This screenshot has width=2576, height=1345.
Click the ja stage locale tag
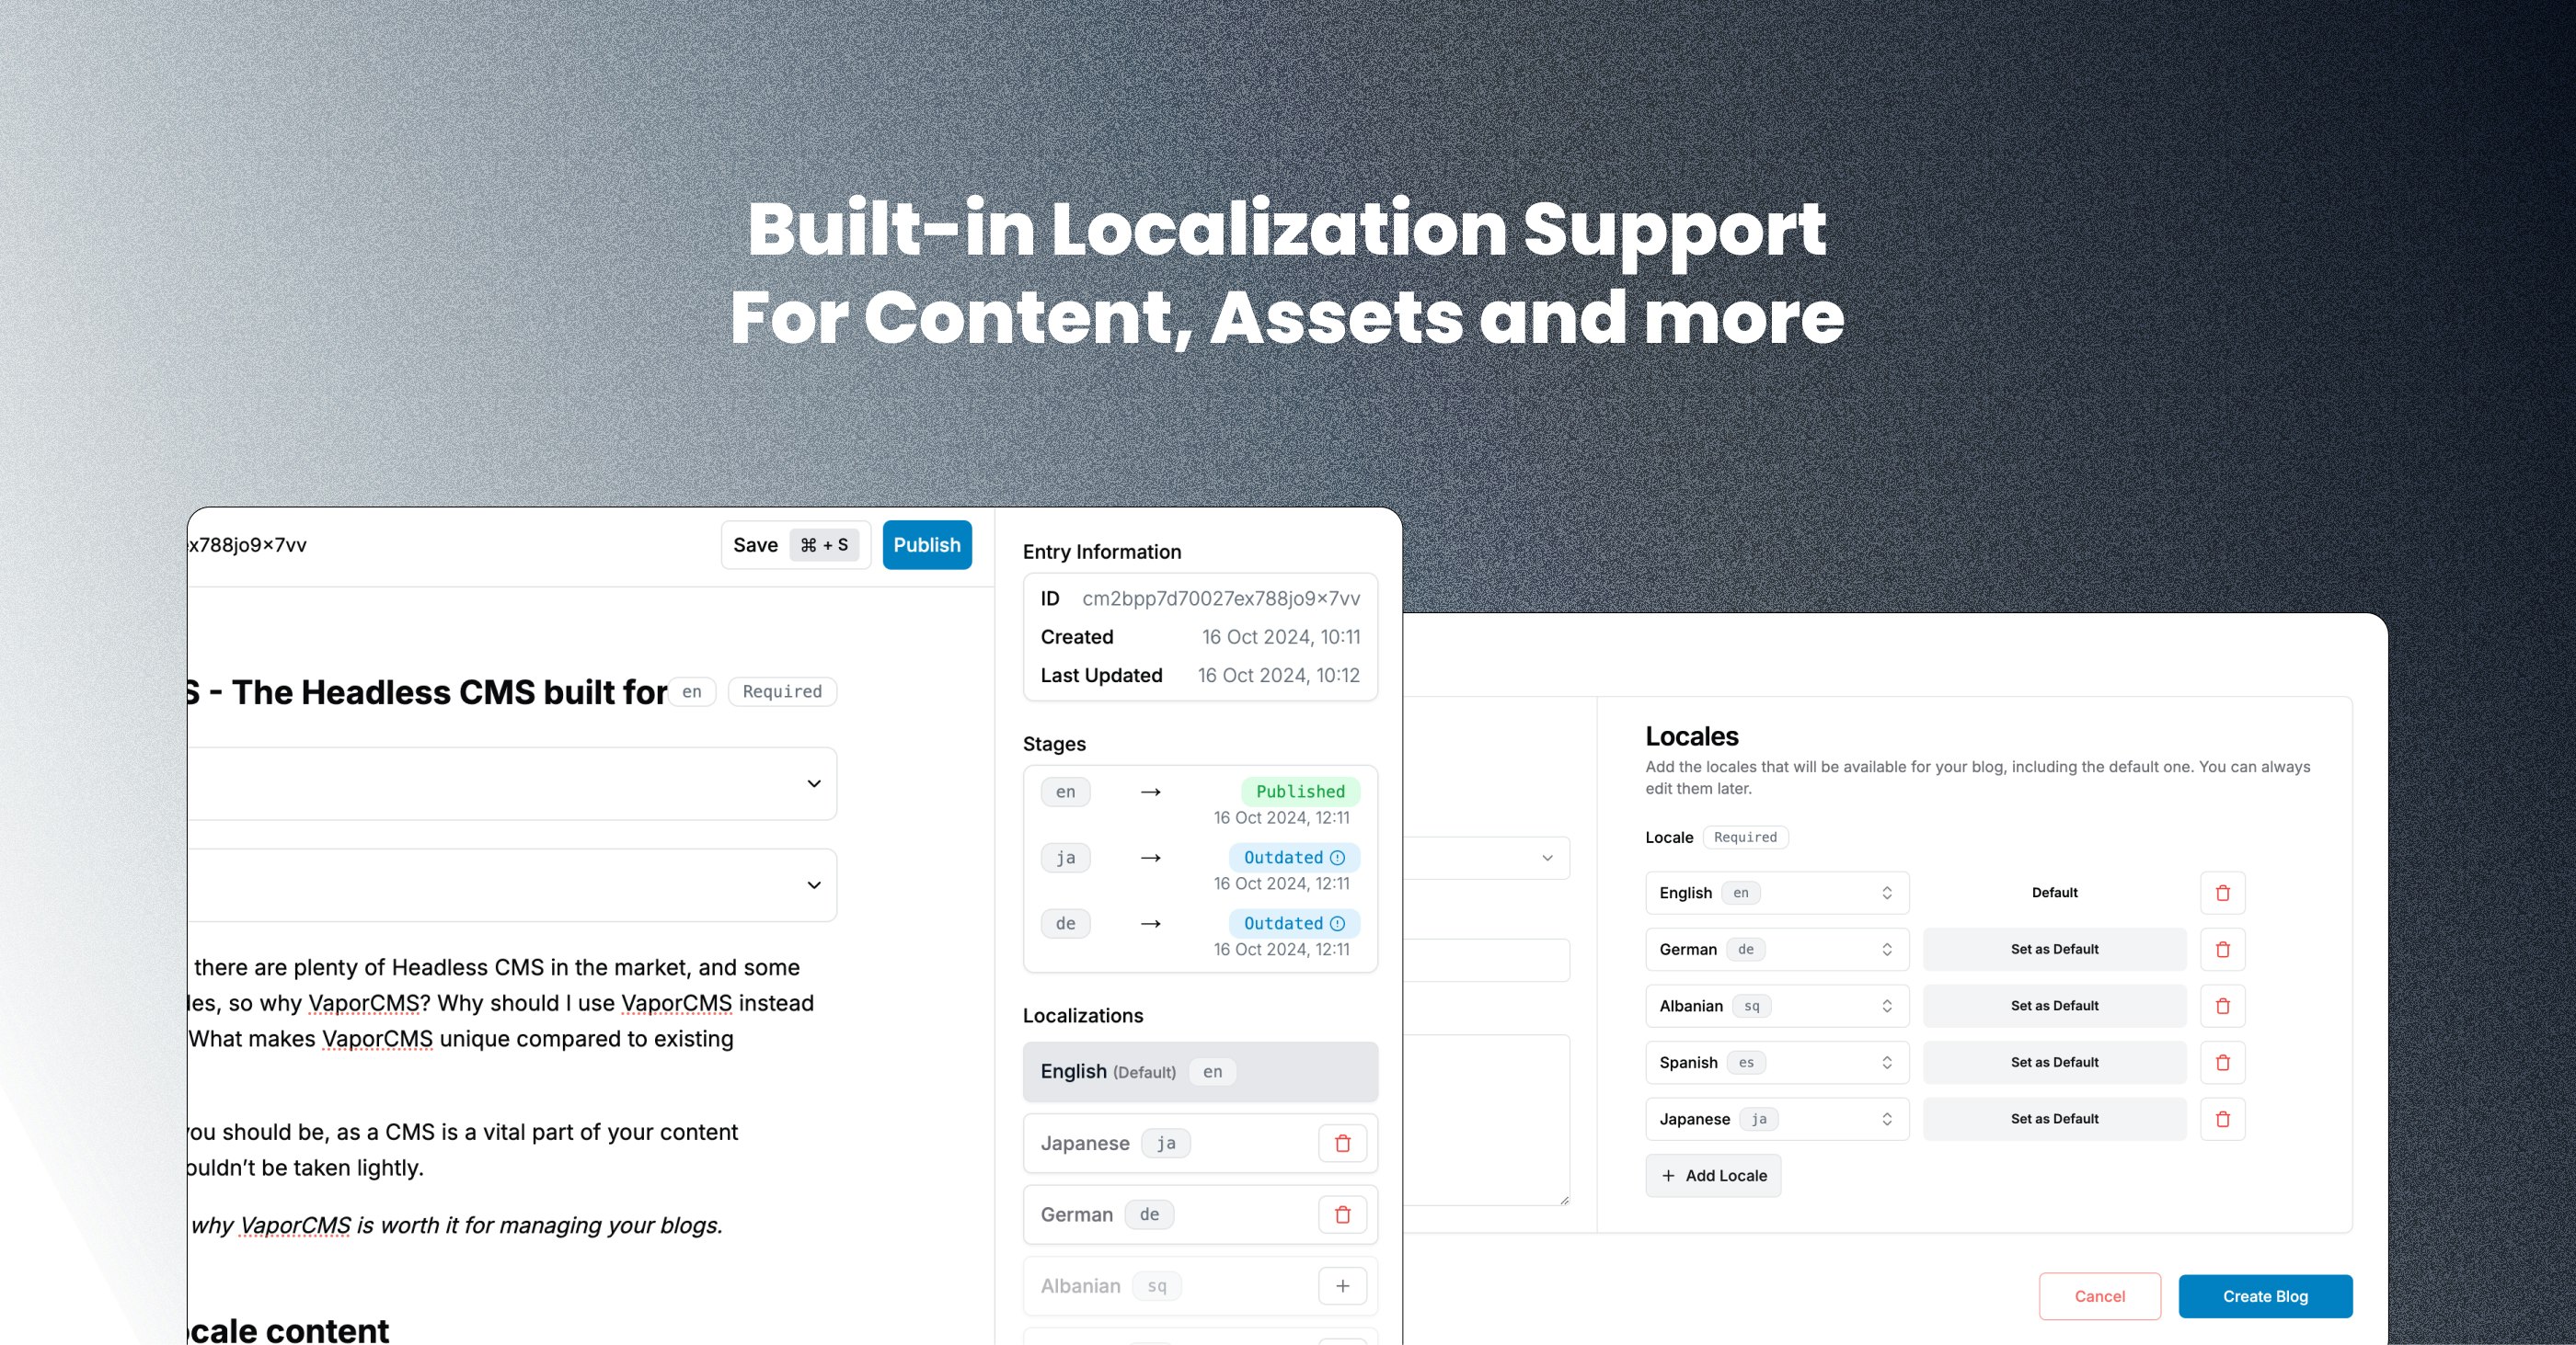pyautogui.click(x=1065, y=858)
